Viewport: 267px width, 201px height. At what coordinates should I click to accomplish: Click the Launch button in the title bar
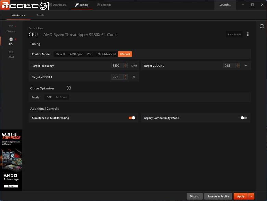(x=225, y=5)
